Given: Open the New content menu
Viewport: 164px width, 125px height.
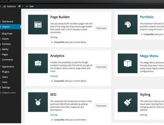Looking at the screenshot, I should (30, 6).
